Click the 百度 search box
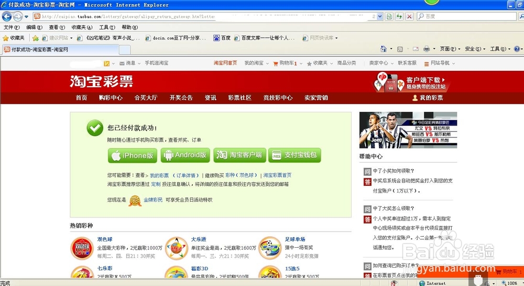This screenshot has height=286, width=524. coord(466,16)
